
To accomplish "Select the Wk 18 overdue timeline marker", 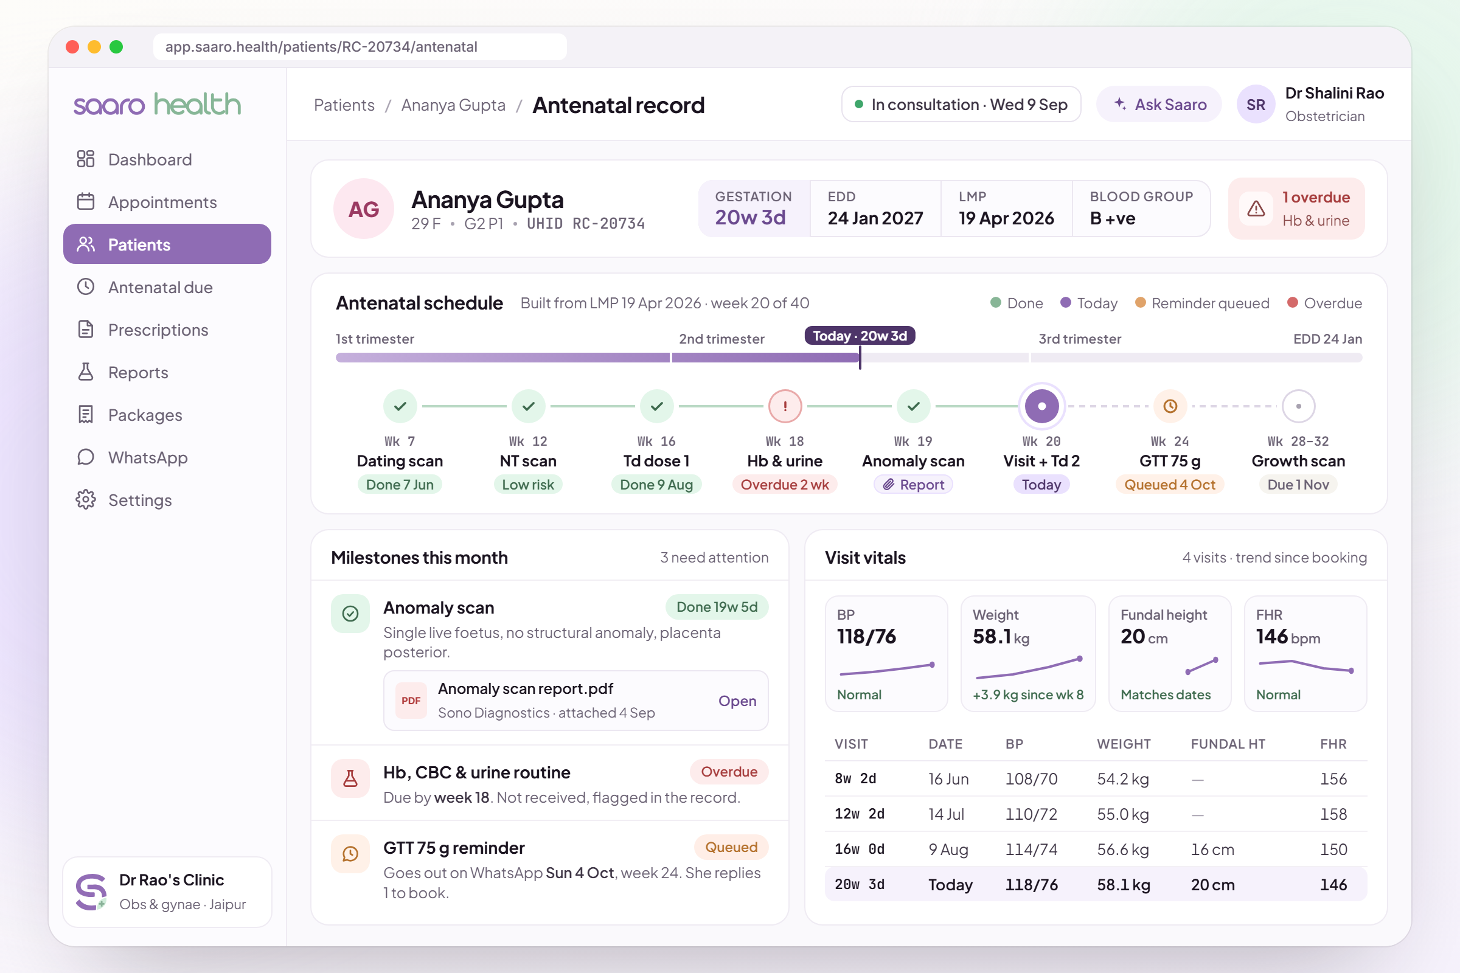I will click(785, 406).
